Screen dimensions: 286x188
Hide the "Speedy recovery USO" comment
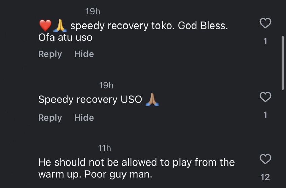tap(84, 117)
